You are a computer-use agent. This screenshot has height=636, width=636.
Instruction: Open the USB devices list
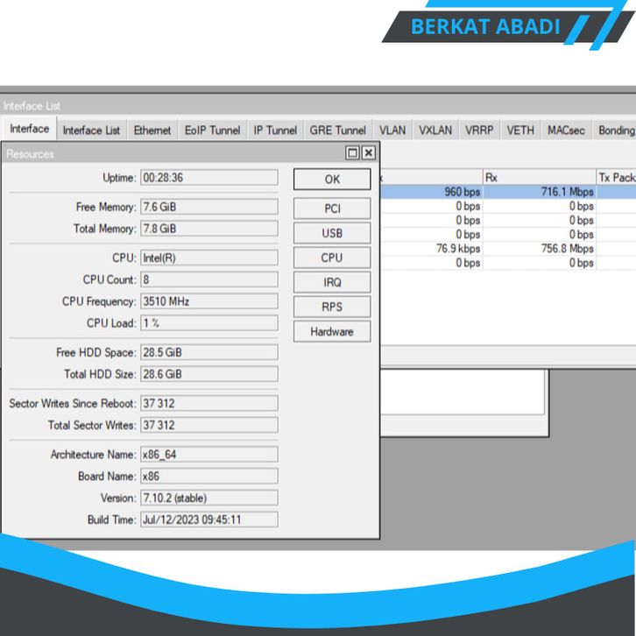point(332,234)
